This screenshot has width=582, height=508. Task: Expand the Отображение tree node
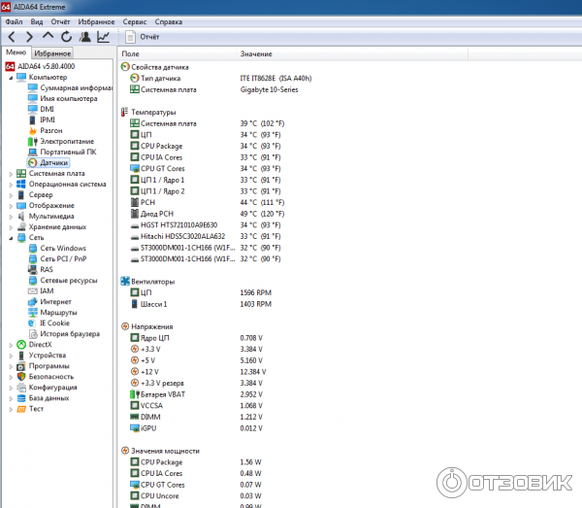pyautogui.click(x=11, y=206)
